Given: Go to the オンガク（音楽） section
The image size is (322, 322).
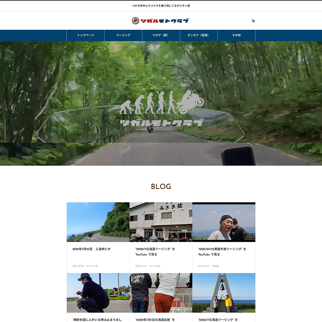Looking at the screenshot, I should 199,35.
